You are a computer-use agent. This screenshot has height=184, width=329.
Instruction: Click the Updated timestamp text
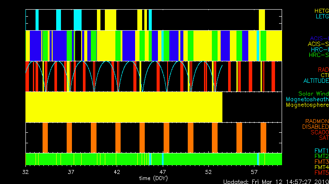[275, 181]
